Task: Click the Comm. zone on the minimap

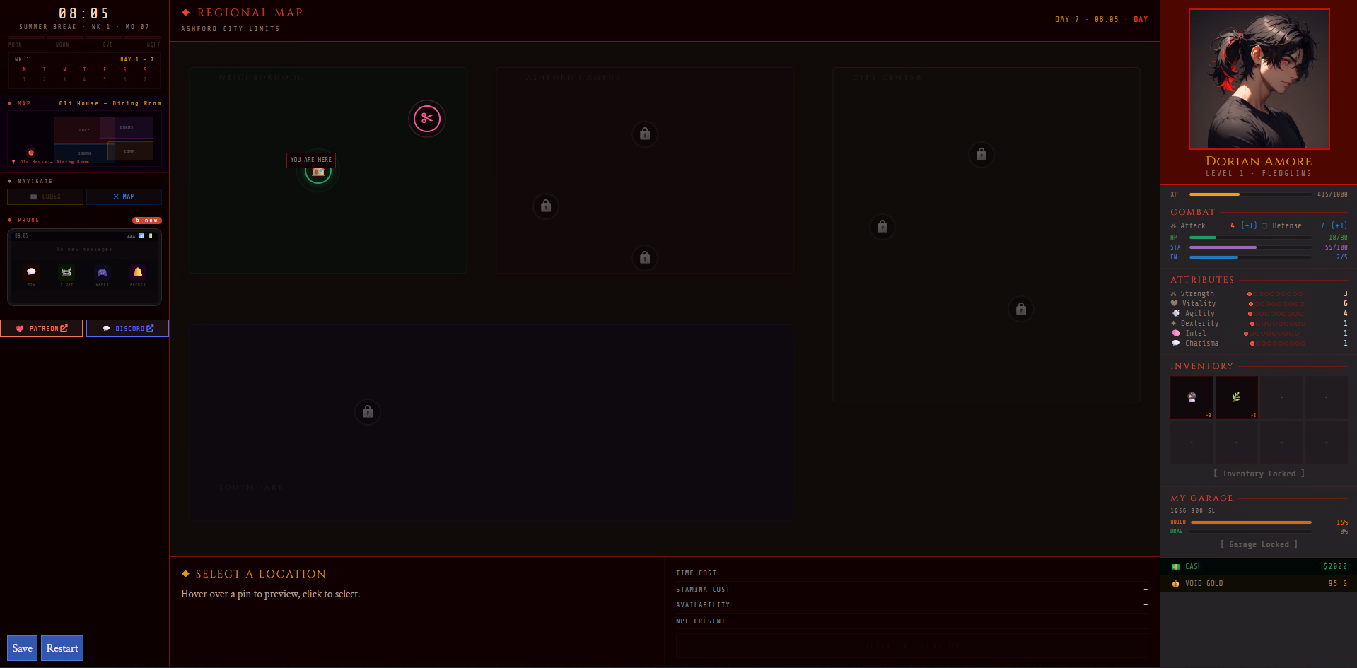Action: point(130,151)
